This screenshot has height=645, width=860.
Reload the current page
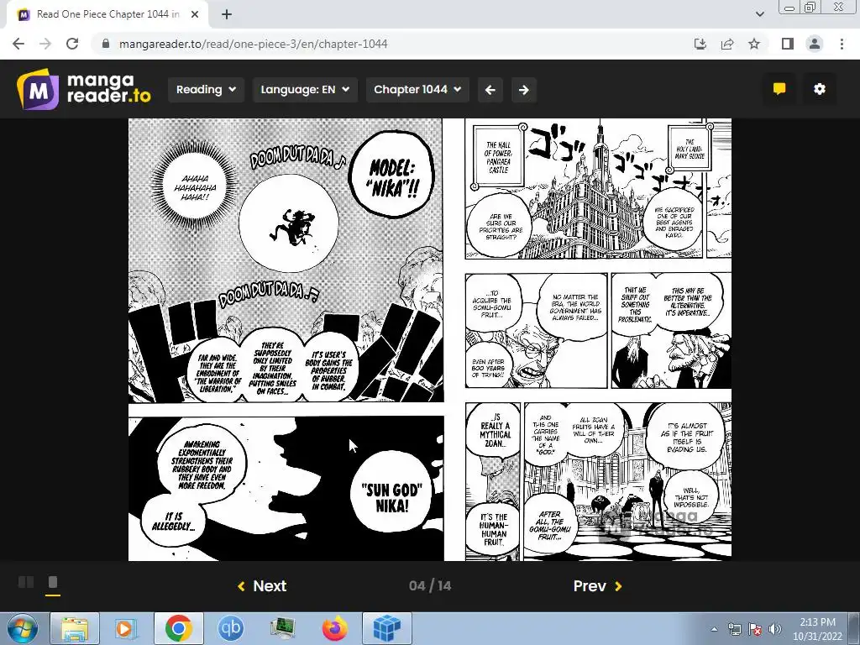click(x=72, y=44)
